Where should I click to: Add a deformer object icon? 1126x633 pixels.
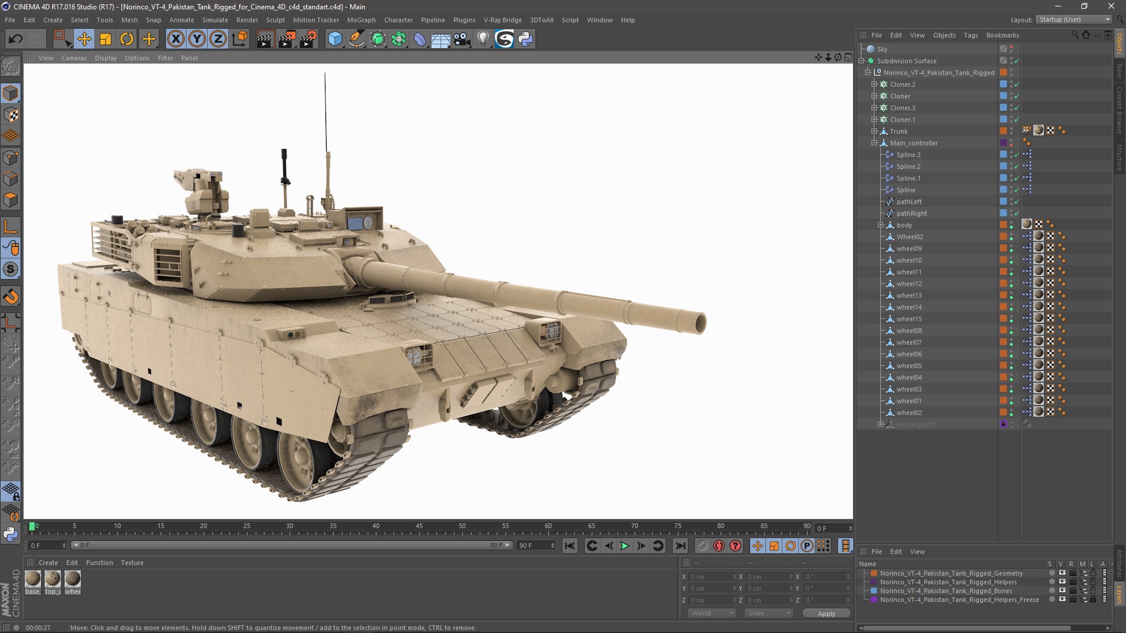tap(420, 39)
